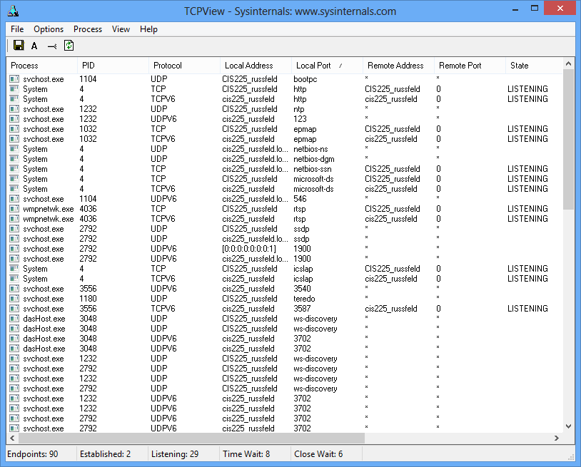This screenshot has width=581, height=467.
Task: Click the icon of the bootpc svchost.exe row
Action: 14,79
